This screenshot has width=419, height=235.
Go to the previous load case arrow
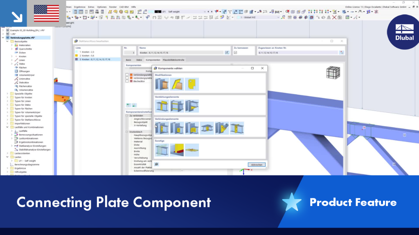[x=208, y=12]
